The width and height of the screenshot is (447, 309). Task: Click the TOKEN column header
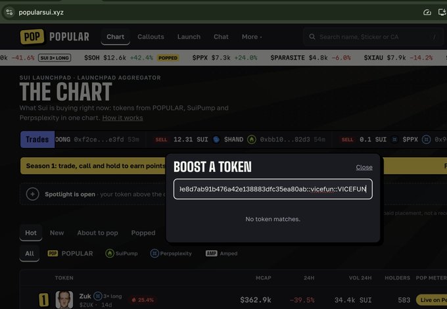pyautogui.click(x=64, y=278)
